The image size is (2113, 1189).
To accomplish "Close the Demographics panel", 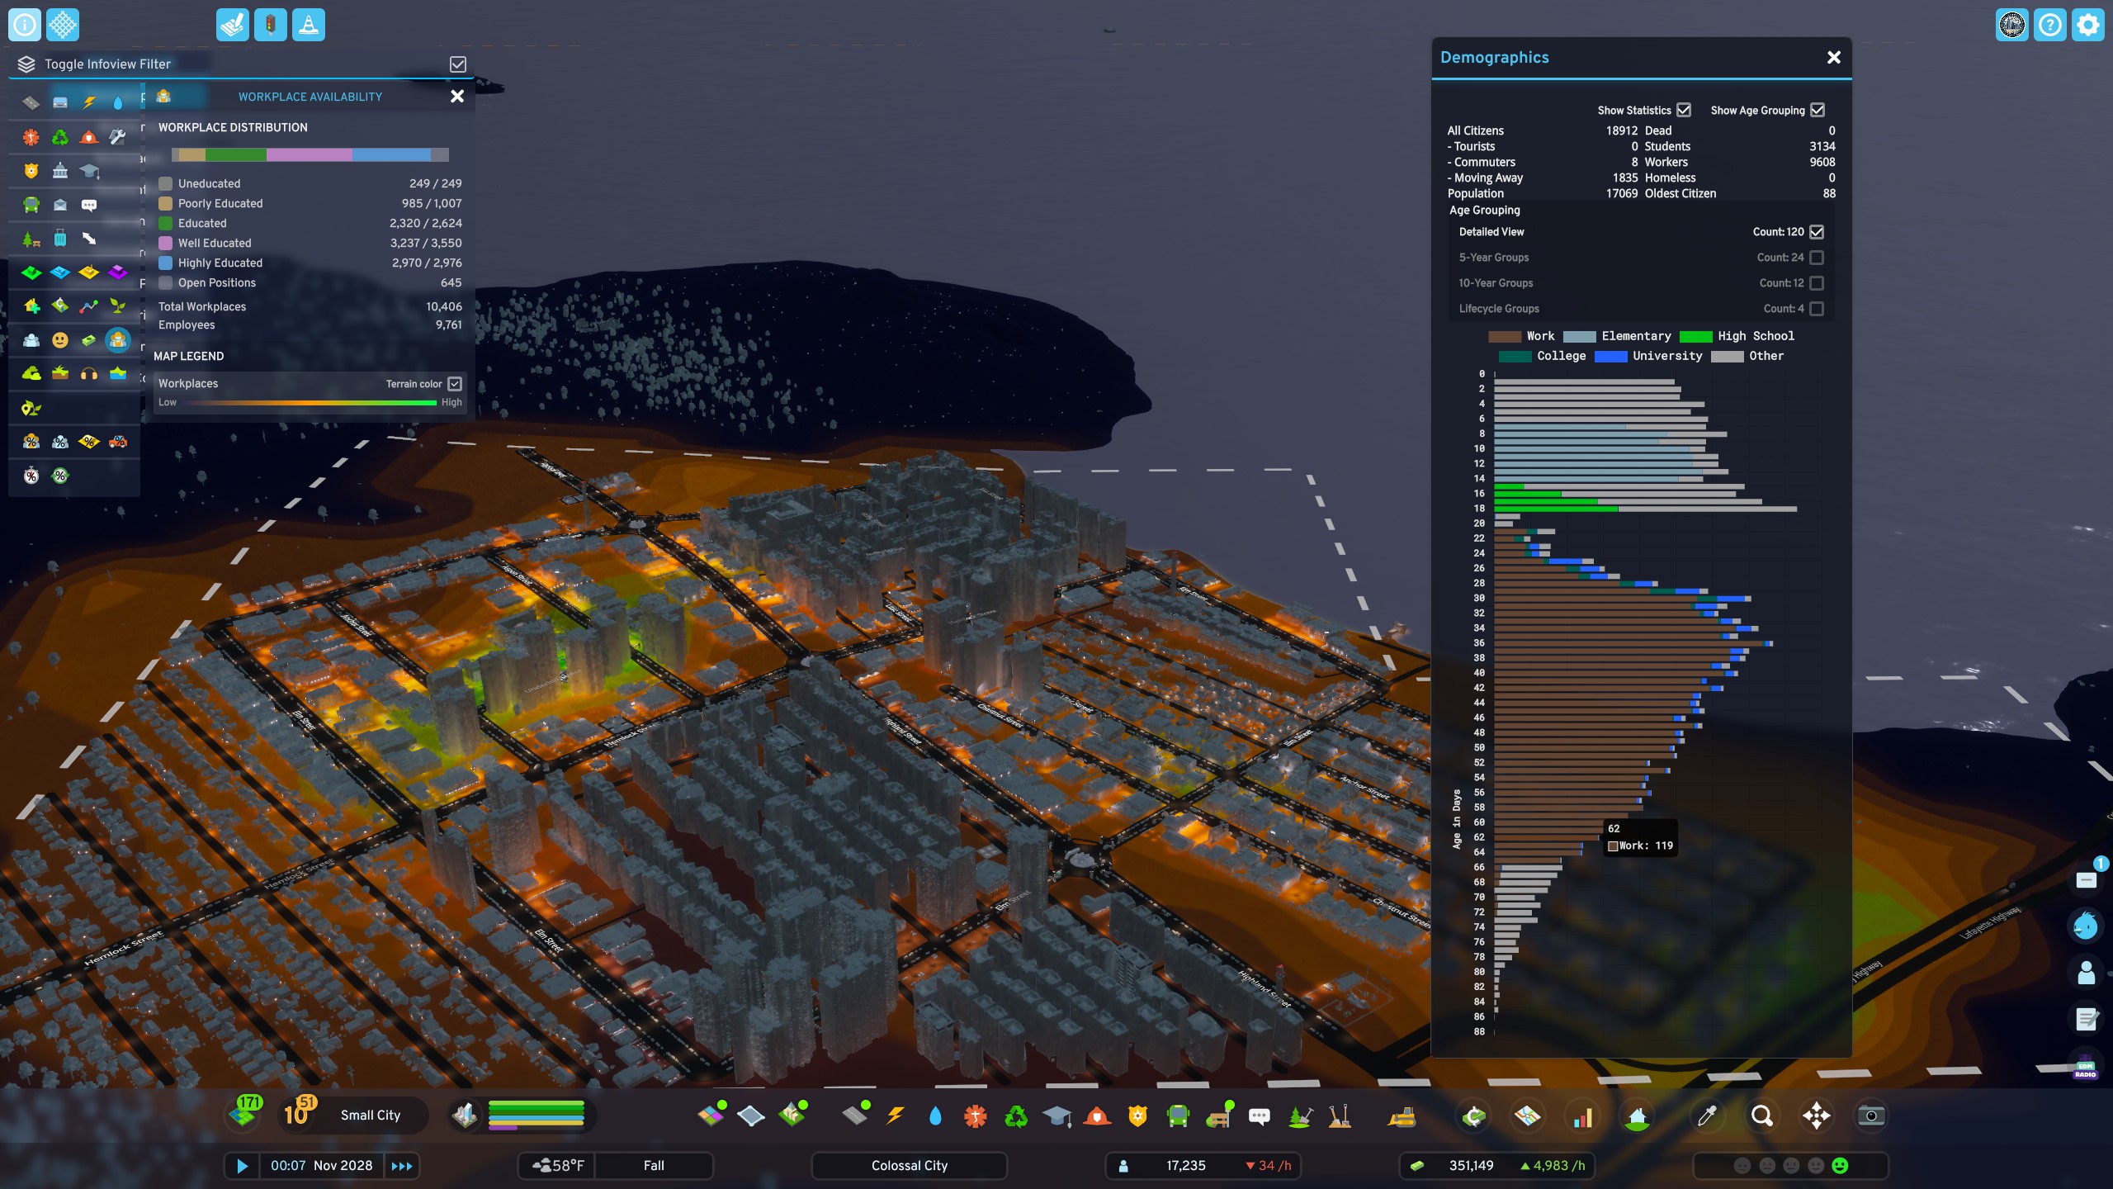I will [x=1834, y=57].
